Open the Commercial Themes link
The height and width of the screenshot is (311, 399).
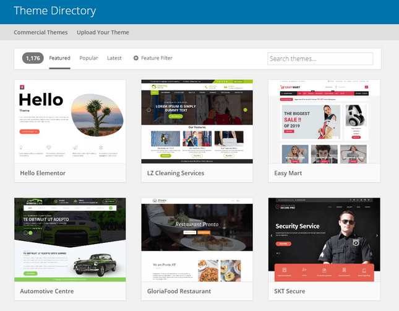click(x=41, y=32)
